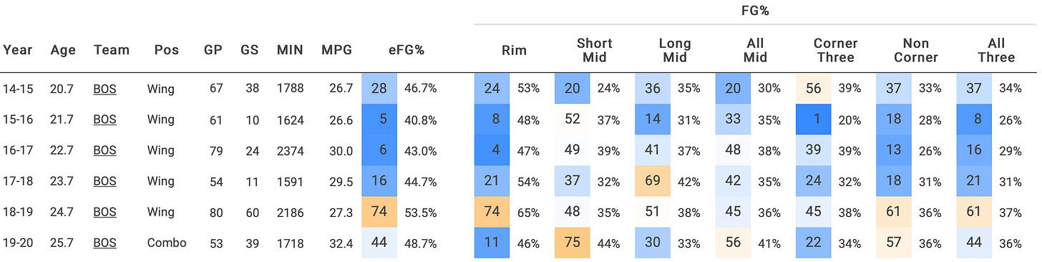The image size is (1042, 262).
Task: Select the MPG column header
Action: [336, 50]
